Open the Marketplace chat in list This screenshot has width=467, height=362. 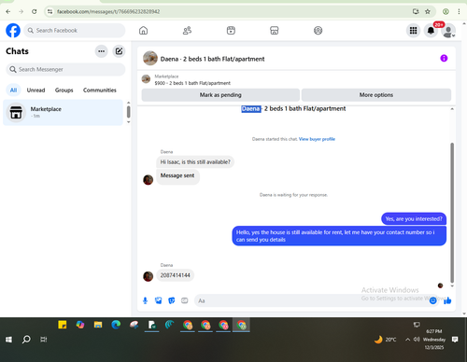click(64, 112)
